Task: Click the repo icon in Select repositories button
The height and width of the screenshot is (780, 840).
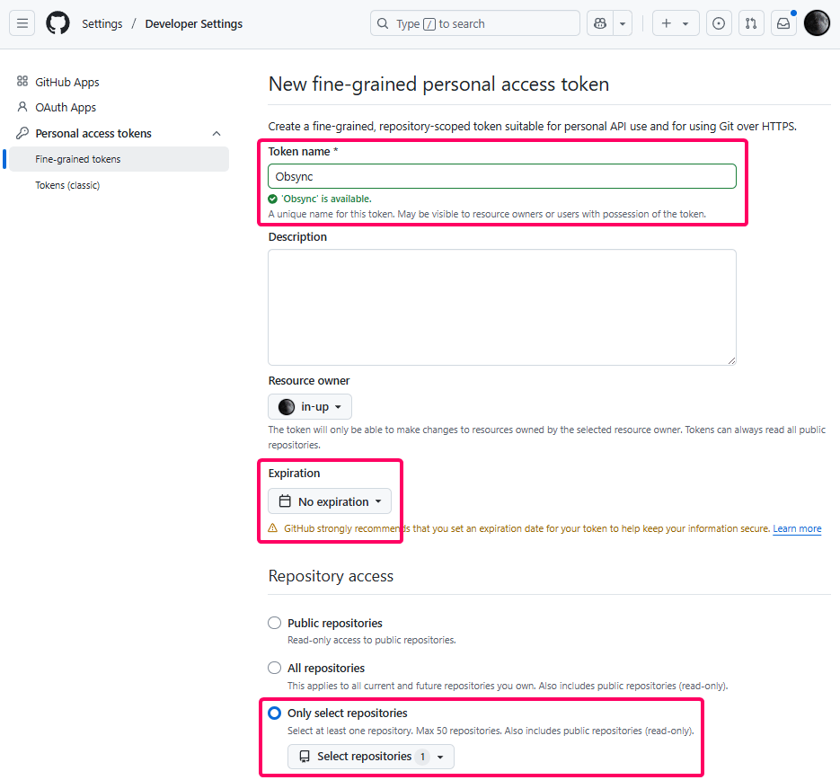Action: pyautogui.click(x=305, y=757)
